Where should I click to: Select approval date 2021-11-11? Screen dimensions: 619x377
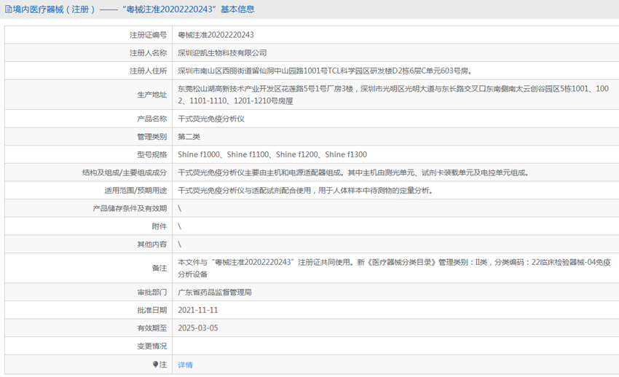(x=198, y=310)
